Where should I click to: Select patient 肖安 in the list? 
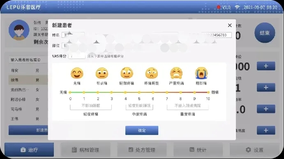coord(28,70)
